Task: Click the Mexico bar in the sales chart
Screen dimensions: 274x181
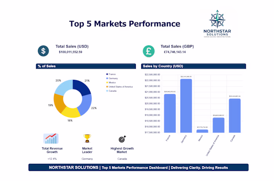Action: (x=202, y=131)
